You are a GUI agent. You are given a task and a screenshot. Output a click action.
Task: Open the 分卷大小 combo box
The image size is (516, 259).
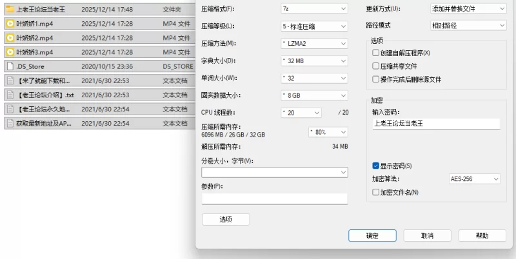[275, 172]
